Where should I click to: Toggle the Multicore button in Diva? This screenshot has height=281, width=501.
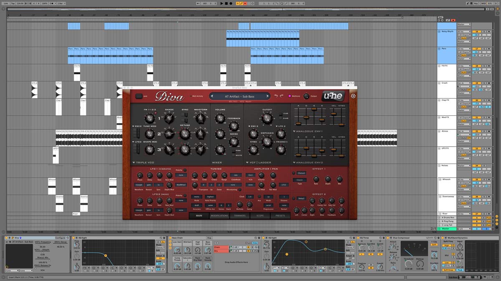coord(290,96)
